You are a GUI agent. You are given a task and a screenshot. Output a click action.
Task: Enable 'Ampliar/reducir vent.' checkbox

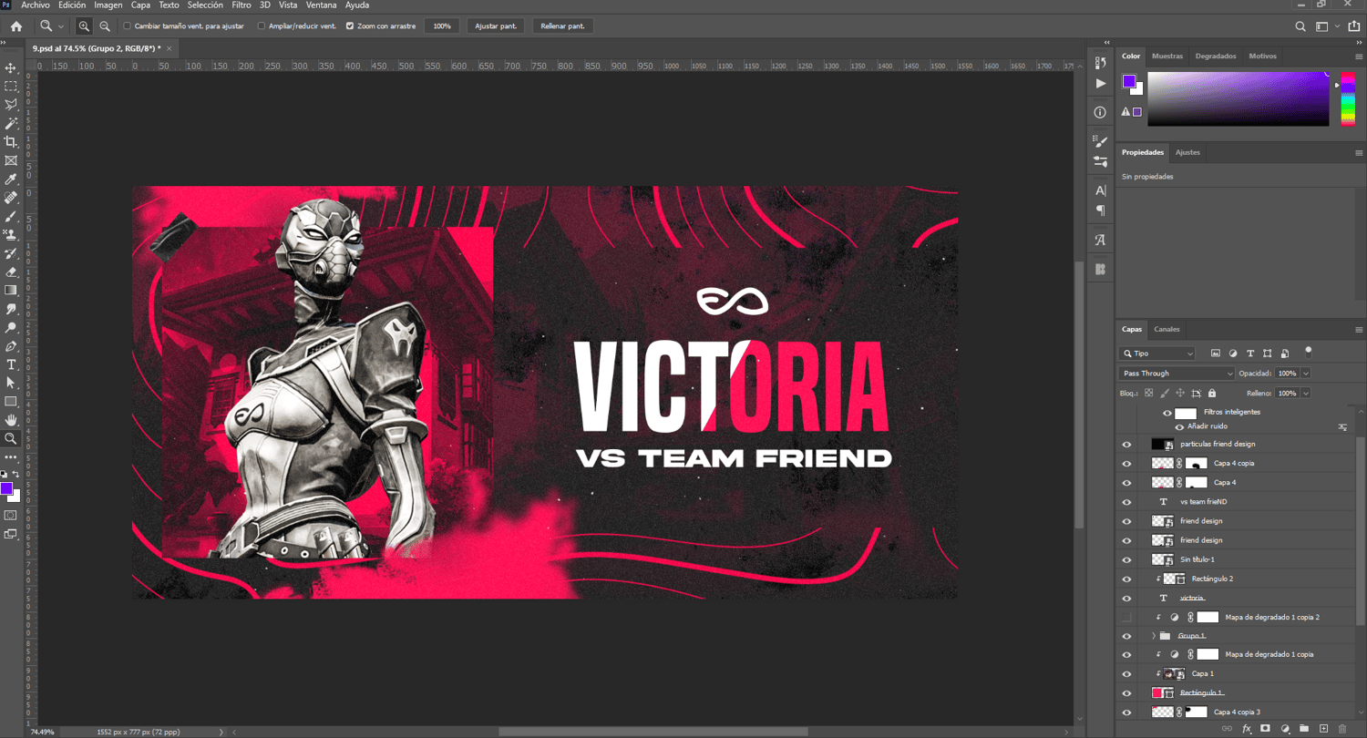[x=262, y=26]
